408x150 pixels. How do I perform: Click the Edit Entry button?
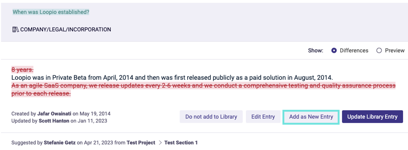click(x=263, y=117)
